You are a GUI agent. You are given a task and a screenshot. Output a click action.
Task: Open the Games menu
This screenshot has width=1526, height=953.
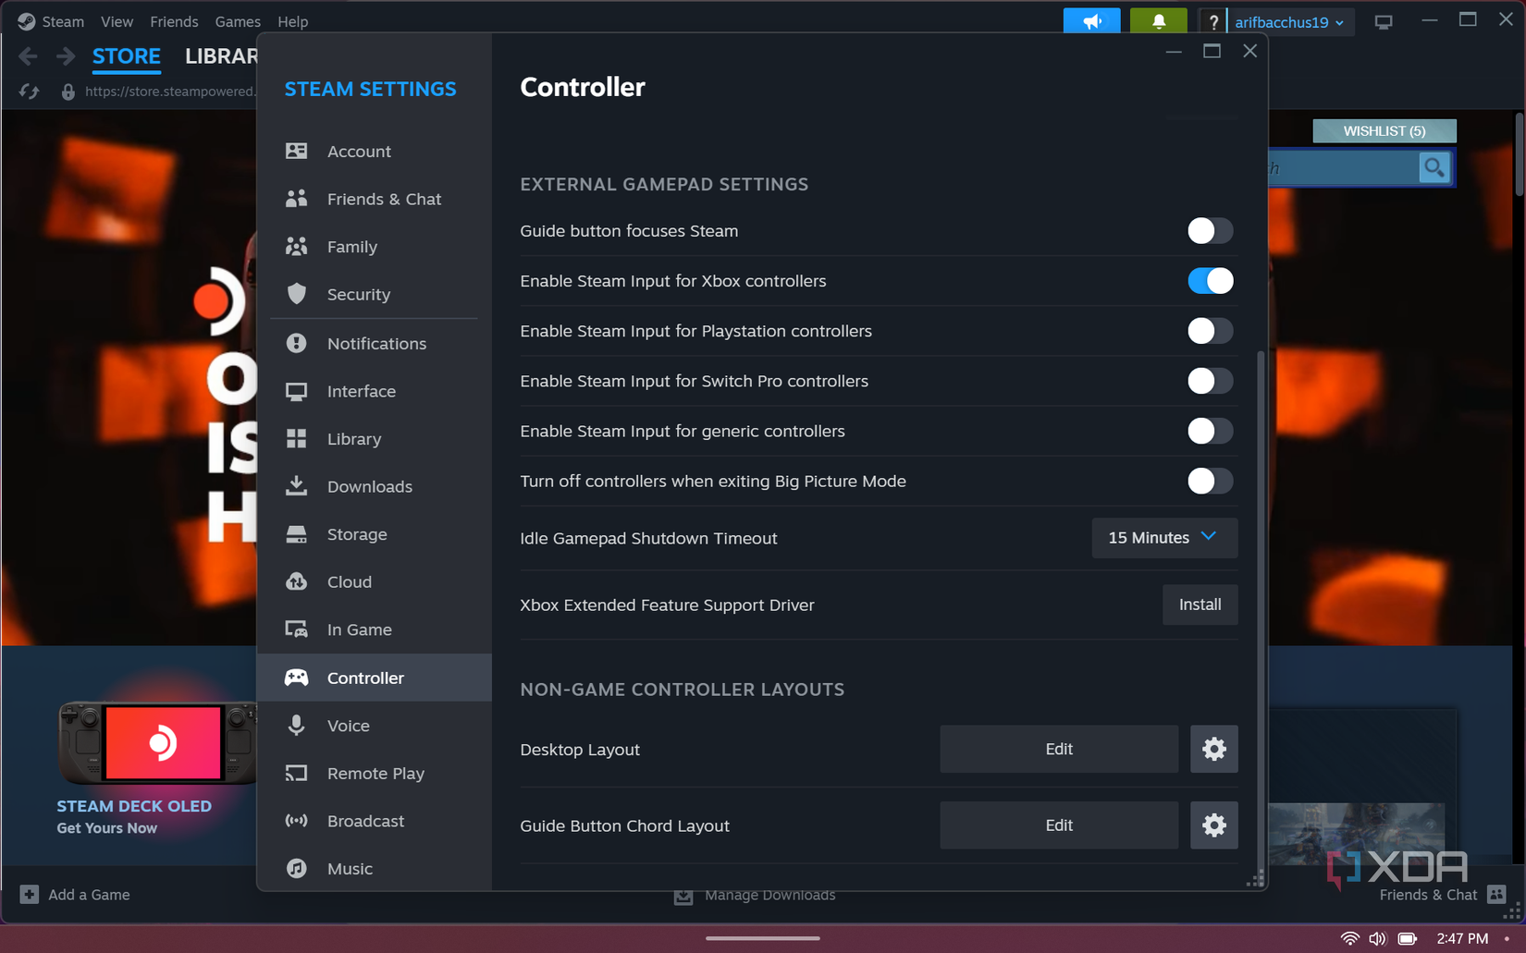click(x=238, y=21)
